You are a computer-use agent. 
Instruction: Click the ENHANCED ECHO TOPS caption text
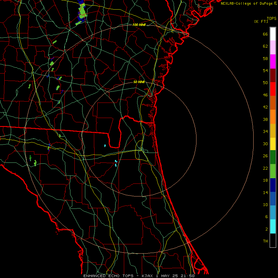(x=108, y=276)
